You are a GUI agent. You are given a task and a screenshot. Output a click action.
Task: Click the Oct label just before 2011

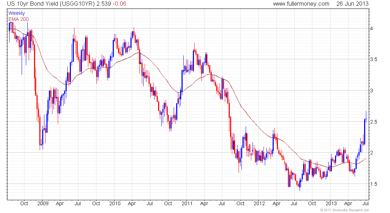click(x=168, y=203)
